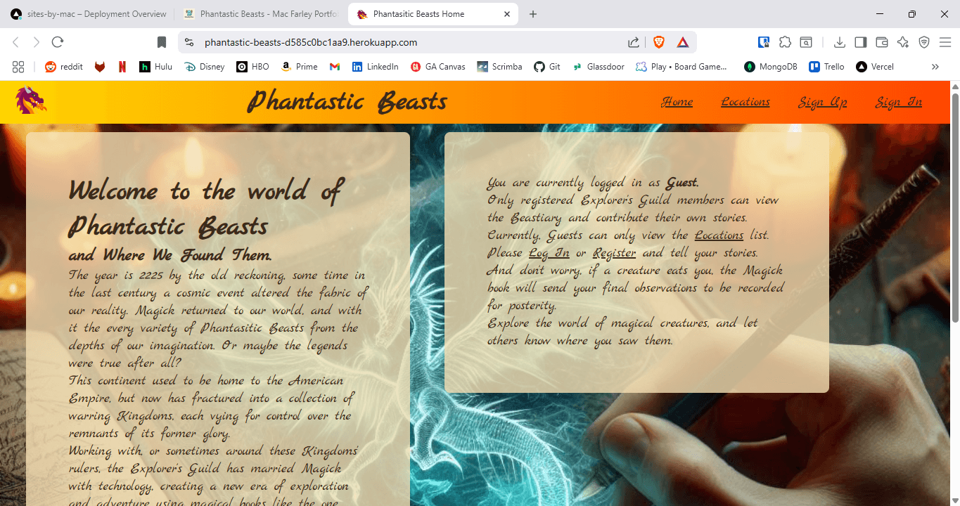
Task: Expand the bookmarks overflow chevron
Action: click(x=935, y=67)
